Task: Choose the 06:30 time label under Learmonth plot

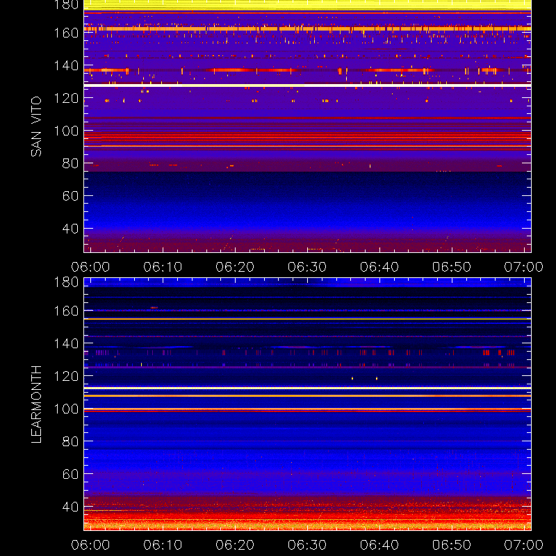Action: pyautogui.click(x=307, y=545)
